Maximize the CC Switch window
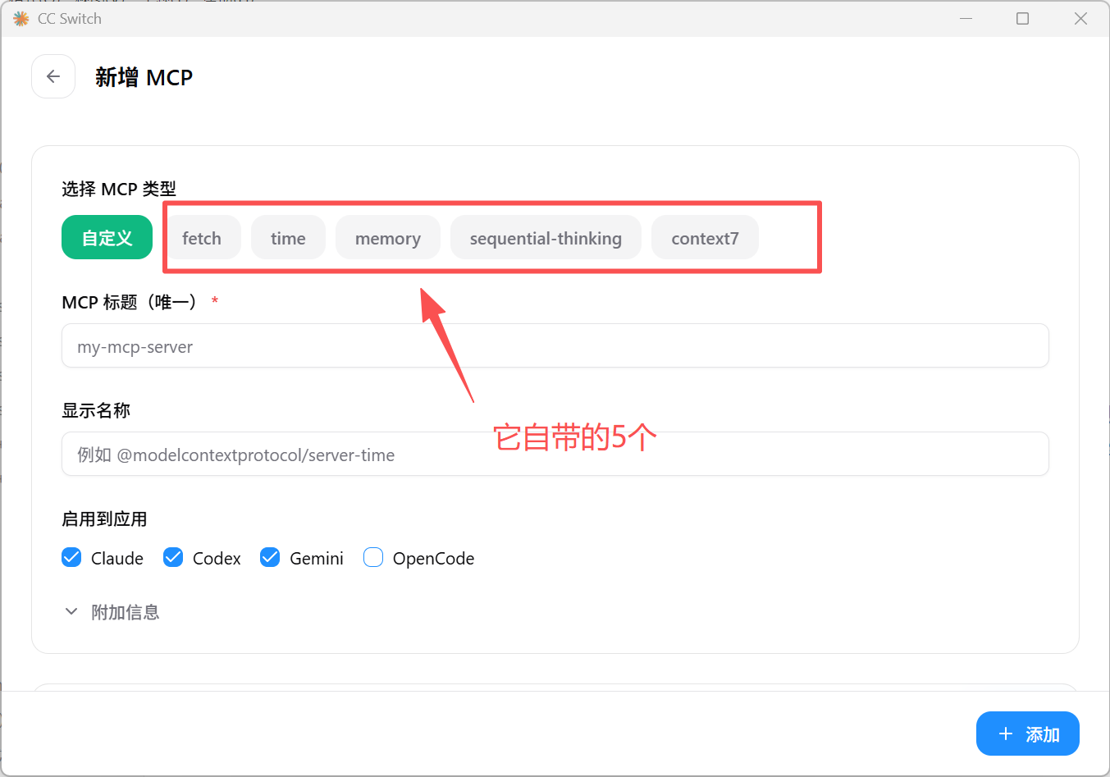 click(1022, 18)
